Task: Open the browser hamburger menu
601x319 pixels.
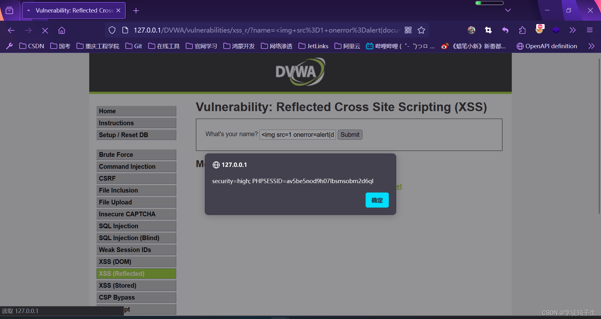Action: (590, 30)
